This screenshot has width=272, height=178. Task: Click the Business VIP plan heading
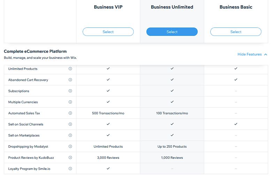(x=108, y=7)
